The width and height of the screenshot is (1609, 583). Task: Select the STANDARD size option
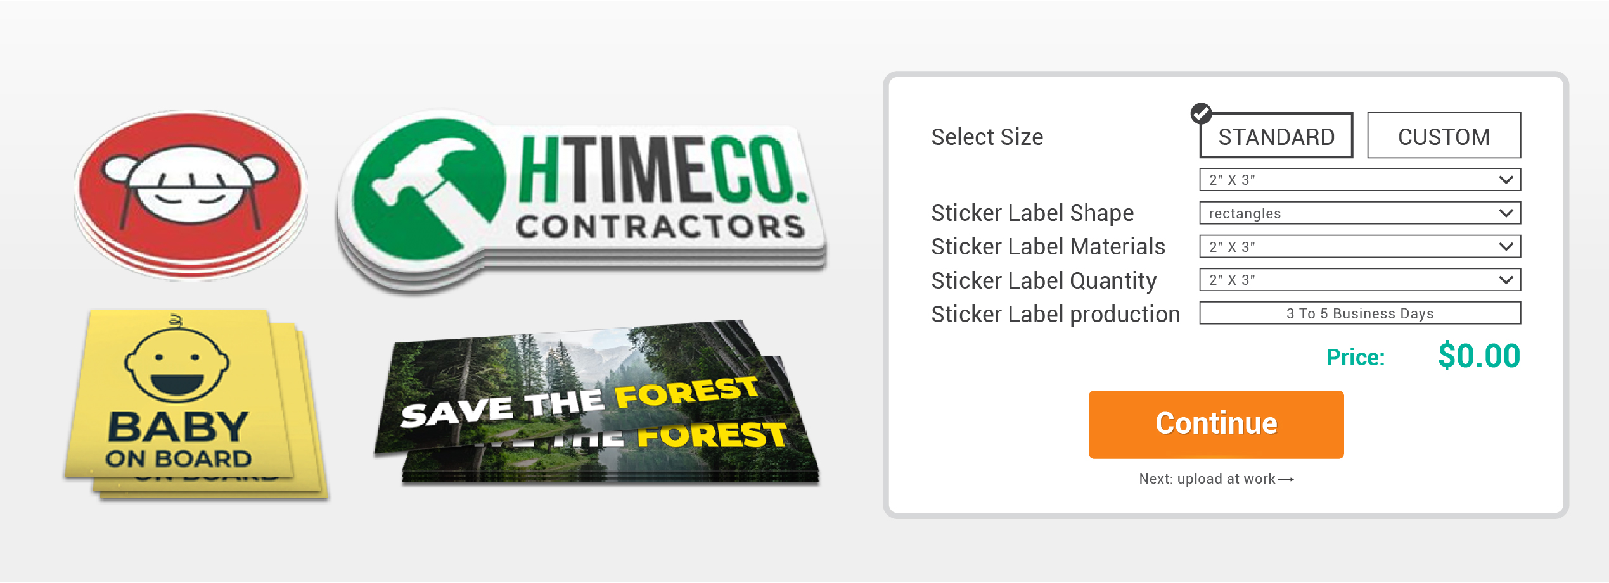click(1276, 135)
